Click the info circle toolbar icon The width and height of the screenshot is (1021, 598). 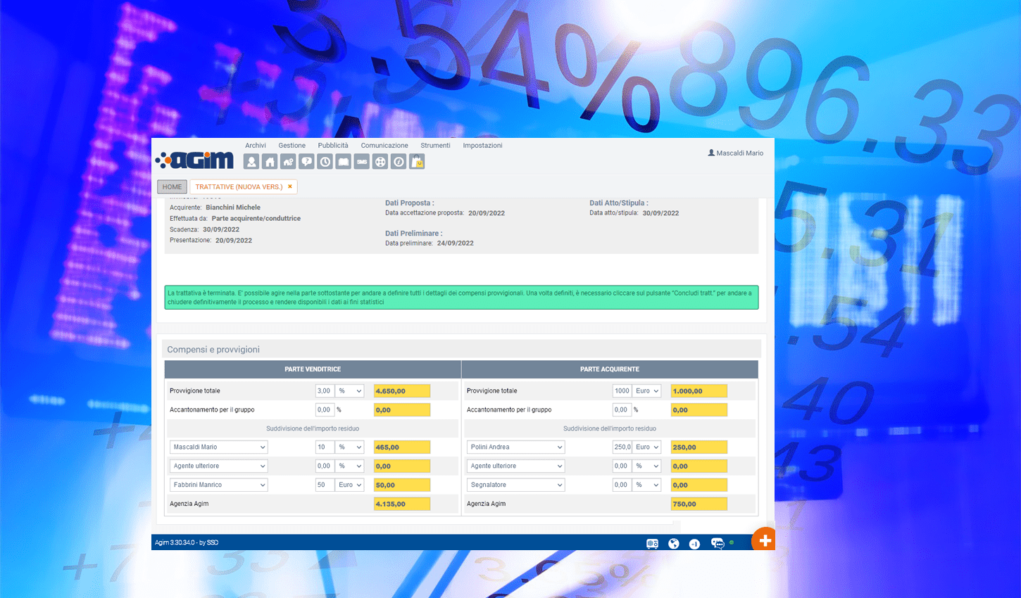tap(399, 162)
